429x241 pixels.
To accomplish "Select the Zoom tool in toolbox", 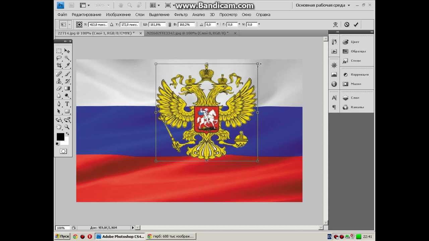I will [67, 127].
